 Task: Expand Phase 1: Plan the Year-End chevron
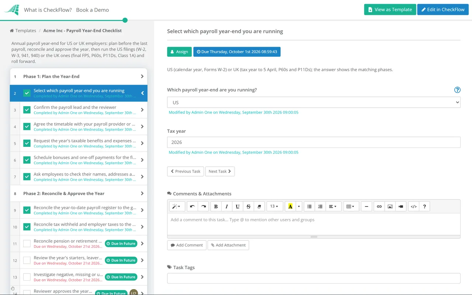142,76
